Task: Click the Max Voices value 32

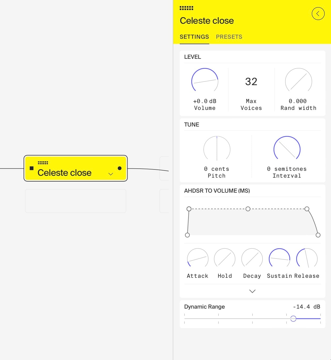Action: click(251, 82)
